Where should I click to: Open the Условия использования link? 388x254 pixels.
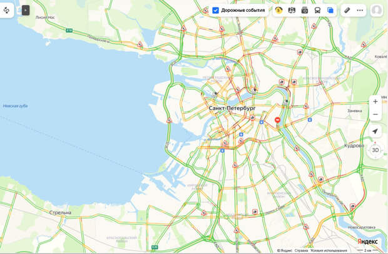click(329, 250)
